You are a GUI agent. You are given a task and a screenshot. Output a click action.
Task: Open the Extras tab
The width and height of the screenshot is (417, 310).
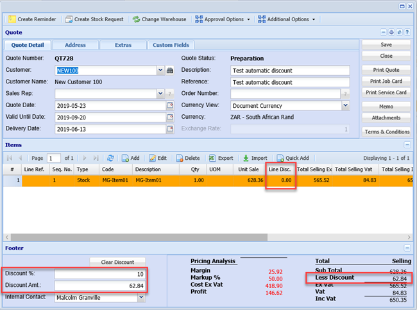(x=123, y=45)
